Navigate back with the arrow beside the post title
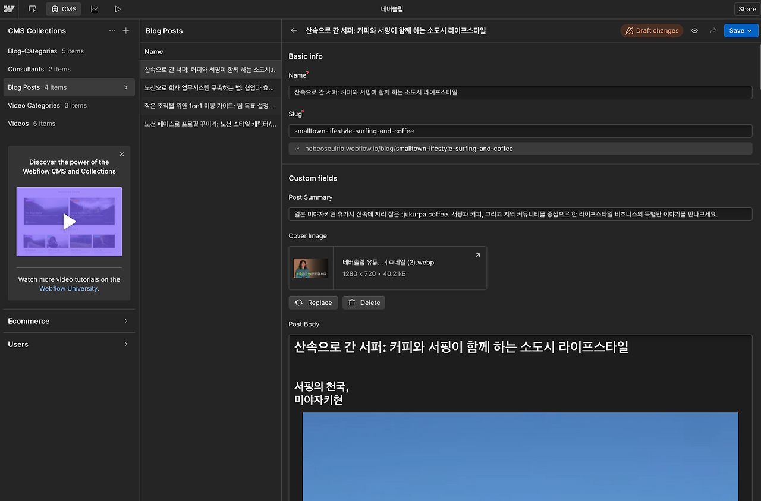 [x=294, y=30]
